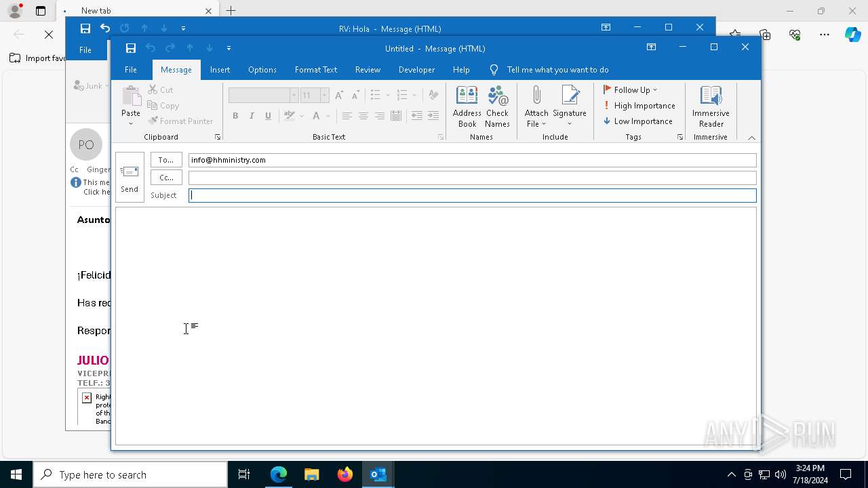Launch the Immersive Reader

click(711, 106)
